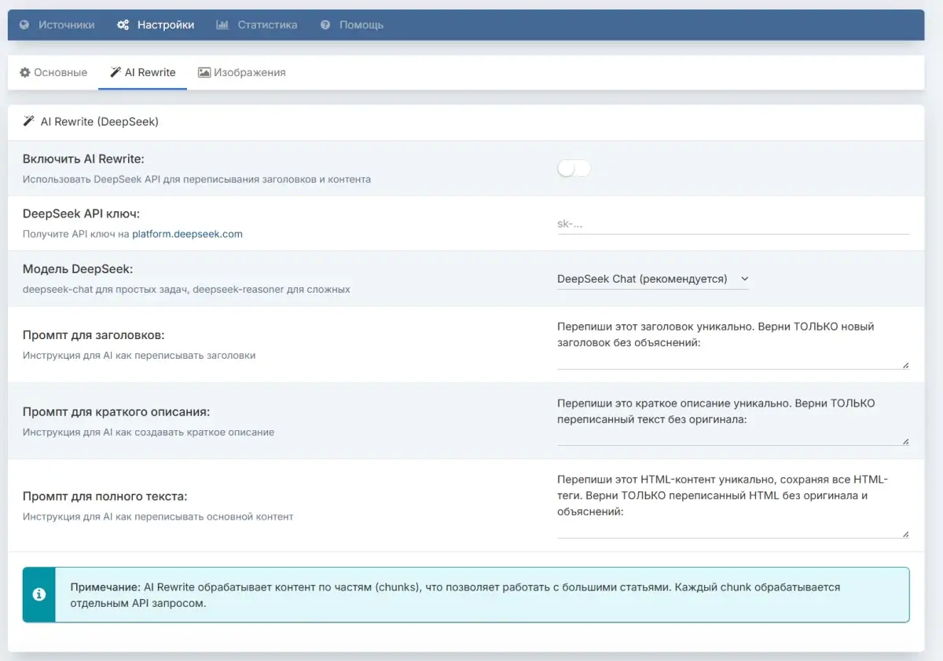Open the DeepSeek model dropdown

(x=652, y=279)
